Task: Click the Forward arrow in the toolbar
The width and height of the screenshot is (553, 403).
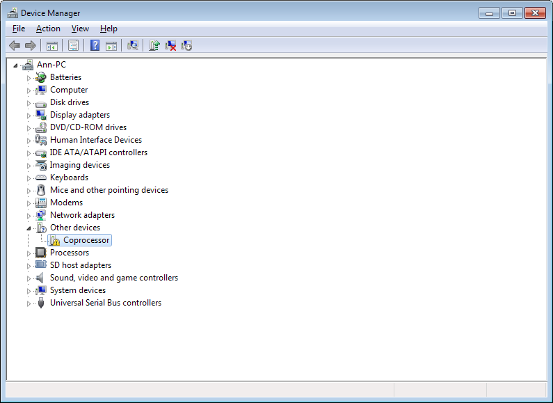Action: click(x=31, y=45)
